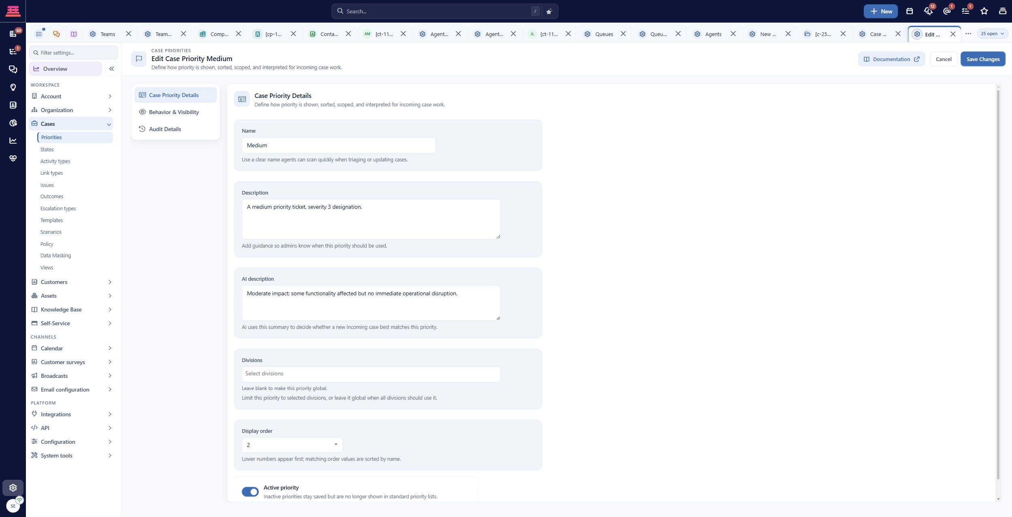Open the tray icon at top right
This screenshot has width=1012, height=517.
[1002, 11]
